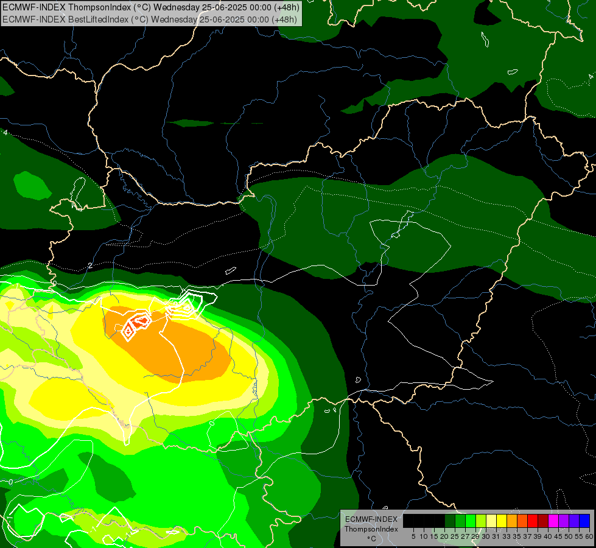Click the legend tick value 60
The height and width of the screenshot is (548, 596).
pyautogui.click(x=589, y=536)
